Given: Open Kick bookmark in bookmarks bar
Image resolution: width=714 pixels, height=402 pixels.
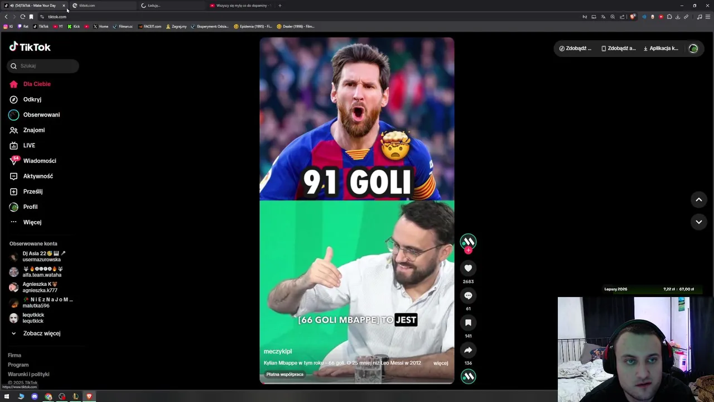Looking at the screenshot, I should point(74,26).
